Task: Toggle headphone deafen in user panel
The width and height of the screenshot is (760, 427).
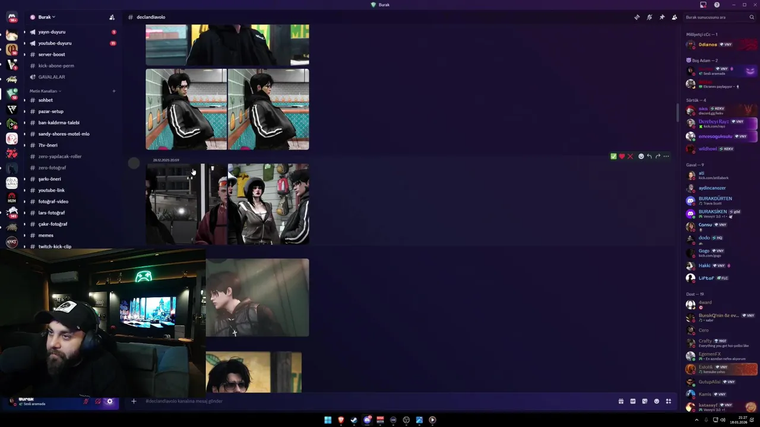Action: 98,401
